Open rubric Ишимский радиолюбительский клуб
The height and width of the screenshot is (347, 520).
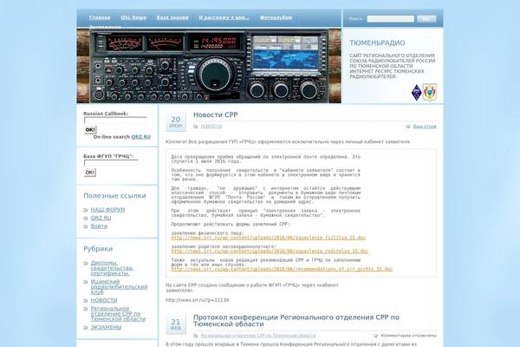tap(119, 287)
